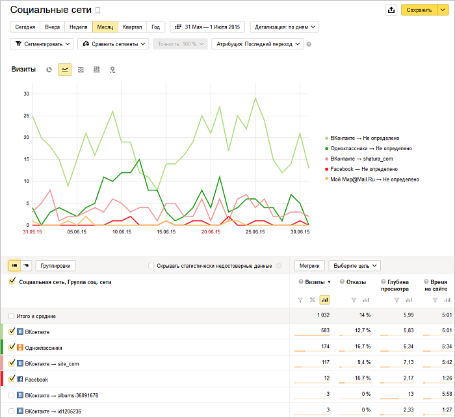Toggle the header checkbox for Социальная сеть
Screen dimensions: 455x418
[x=12, y=281]
